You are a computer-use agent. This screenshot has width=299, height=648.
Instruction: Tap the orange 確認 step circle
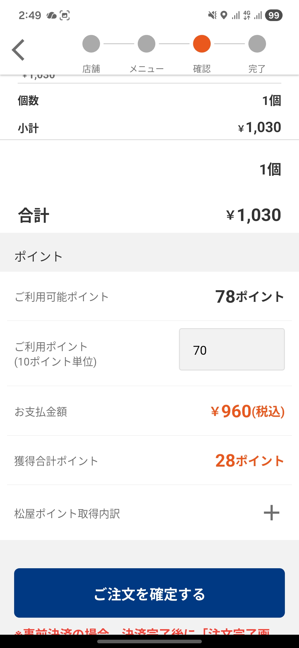pos(202,44)
